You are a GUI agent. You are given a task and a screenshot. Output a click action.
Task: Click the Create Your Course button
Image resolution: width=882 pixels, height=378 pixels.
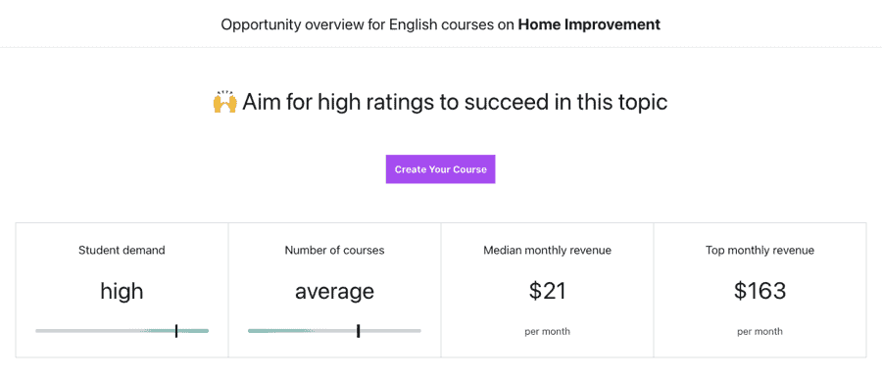tap(440, 169)
